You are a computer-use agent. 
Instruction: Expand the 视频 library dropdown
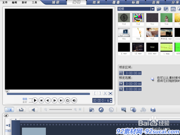pos(153,9)
